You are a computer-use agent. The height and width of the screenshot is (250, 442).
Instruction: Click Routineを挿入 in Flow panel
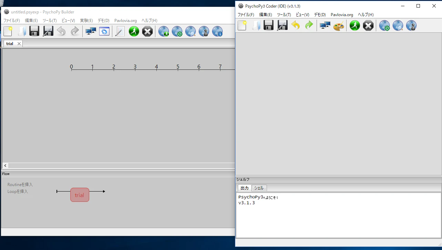[20, 185]
